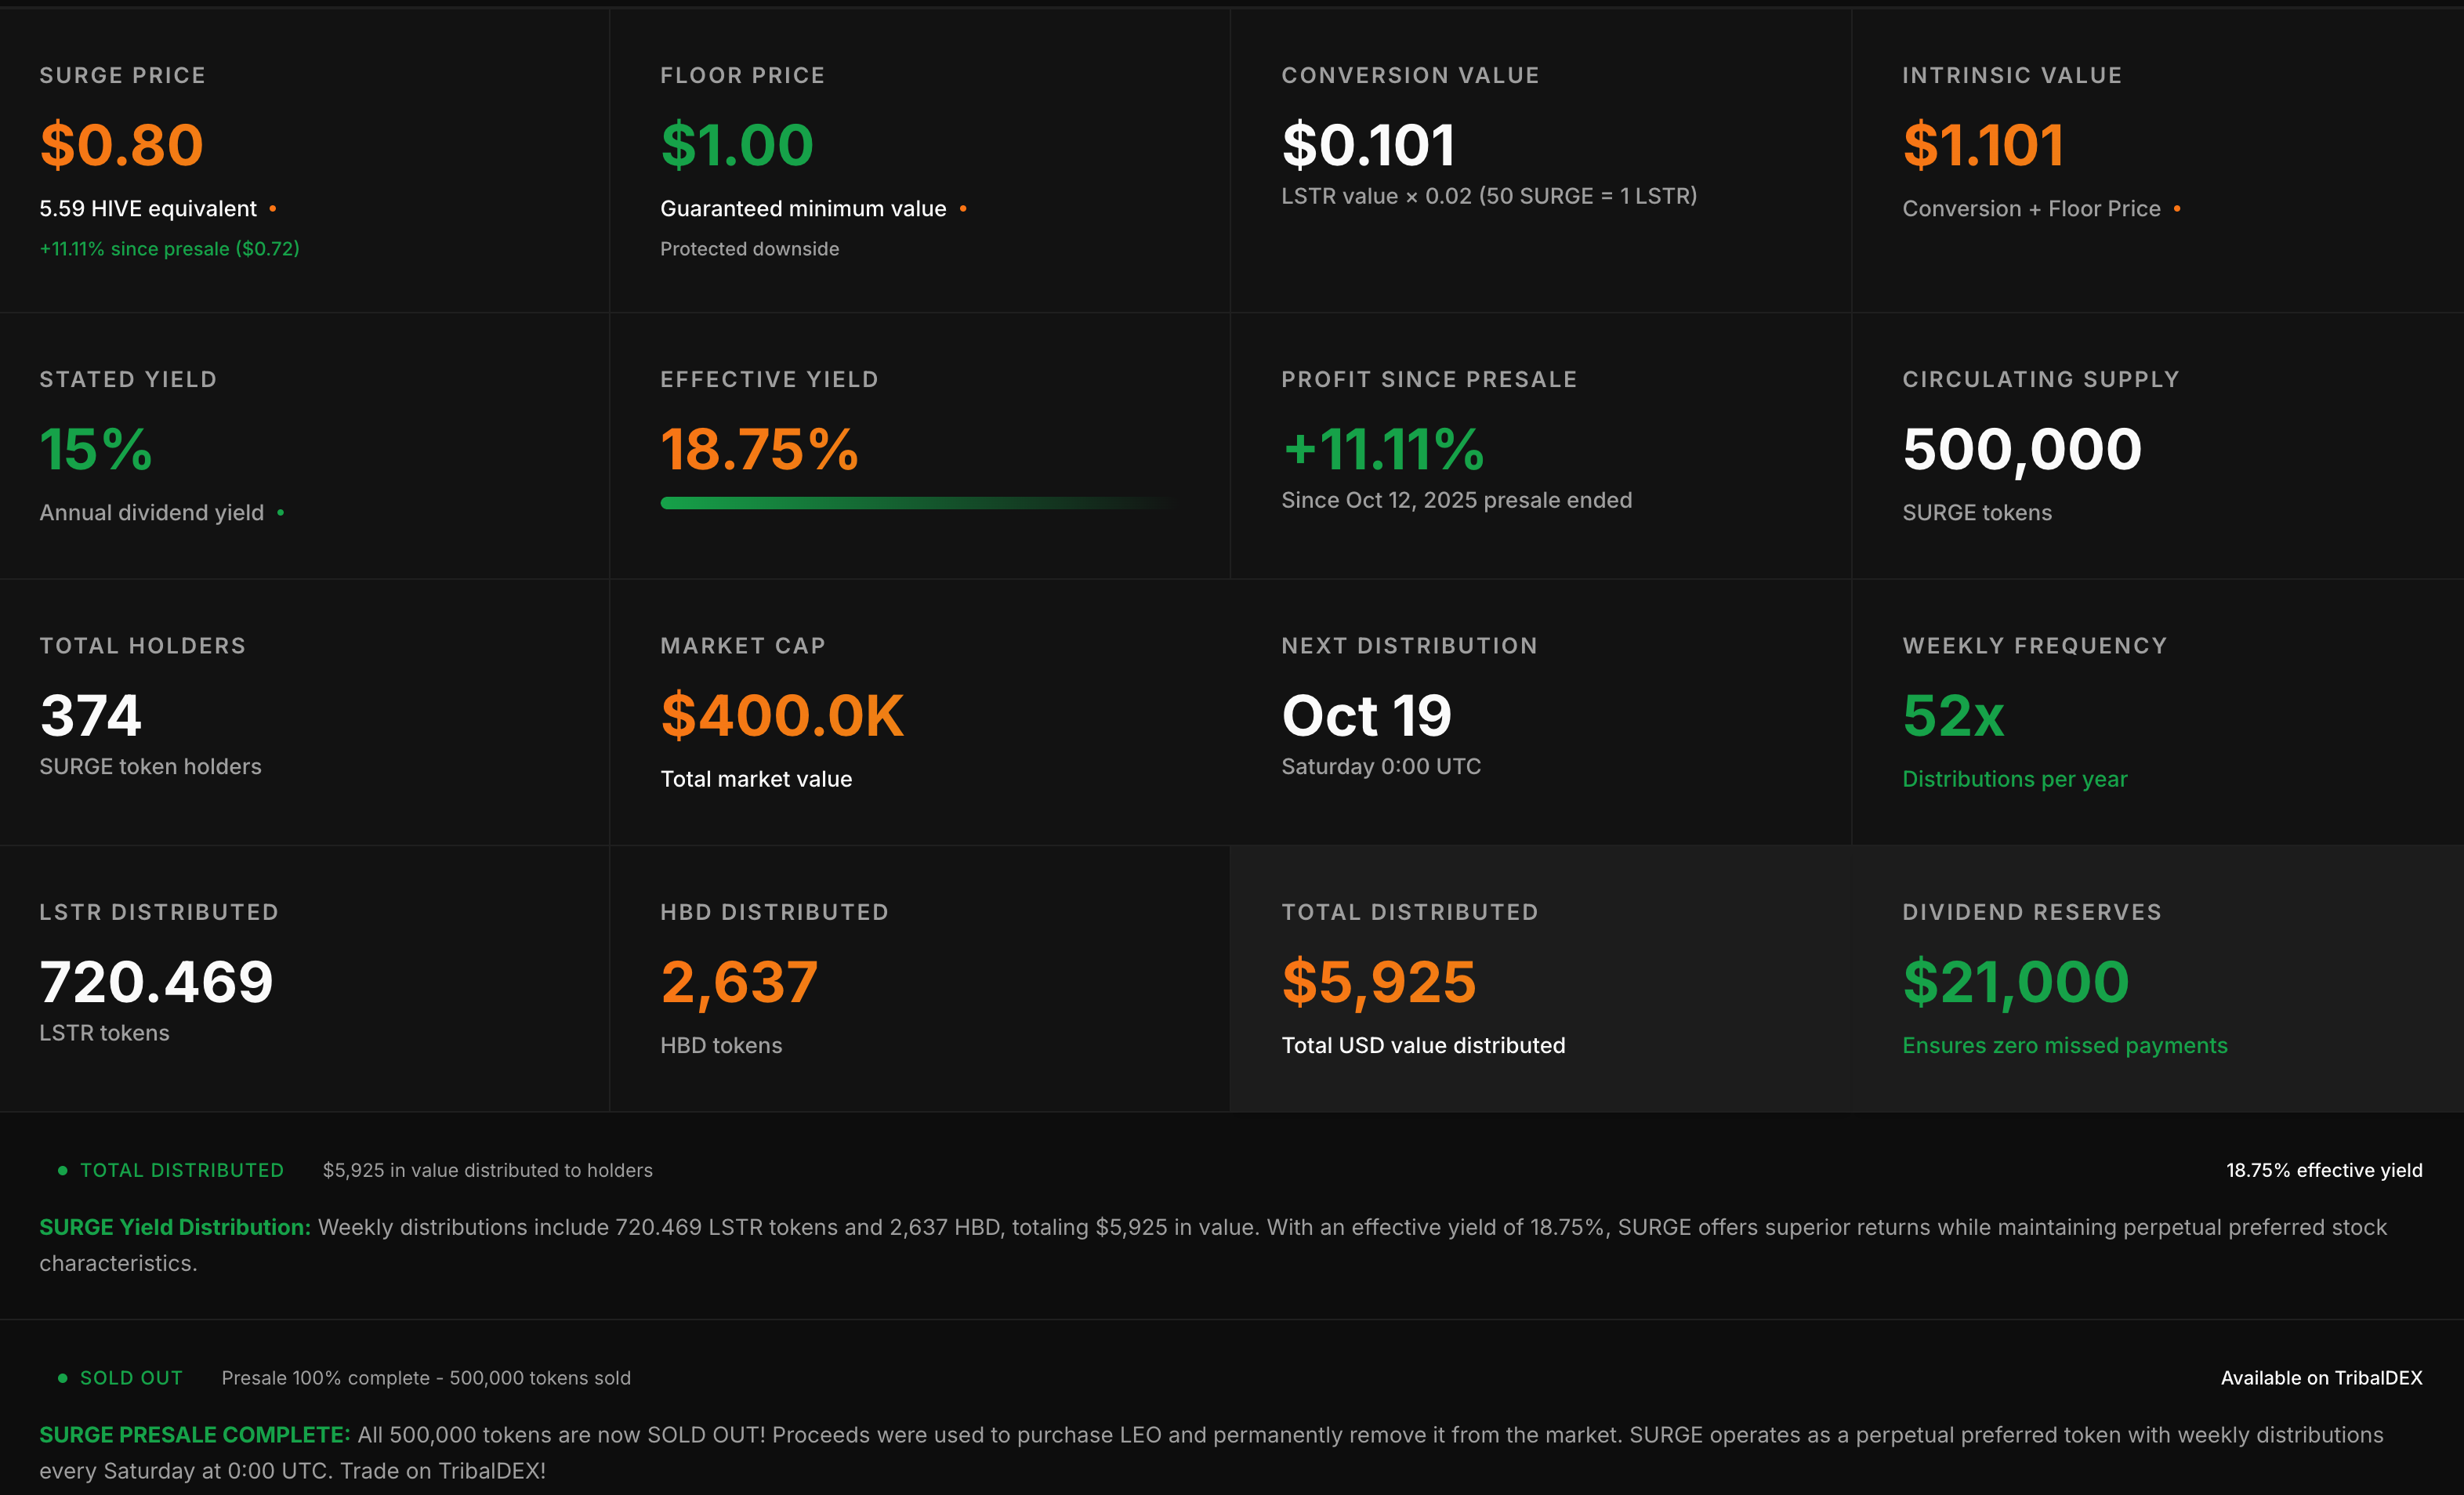Click the 18.75% effective yield banner label
This screenshot has height=1495, width=2464.
tap(2323, 1170)
